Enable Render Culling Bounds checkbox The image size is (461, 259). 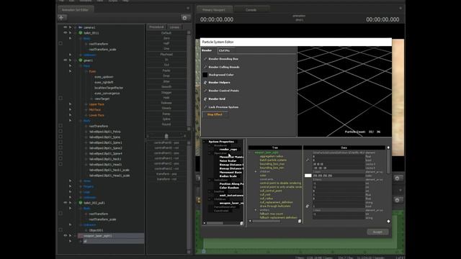205,67
